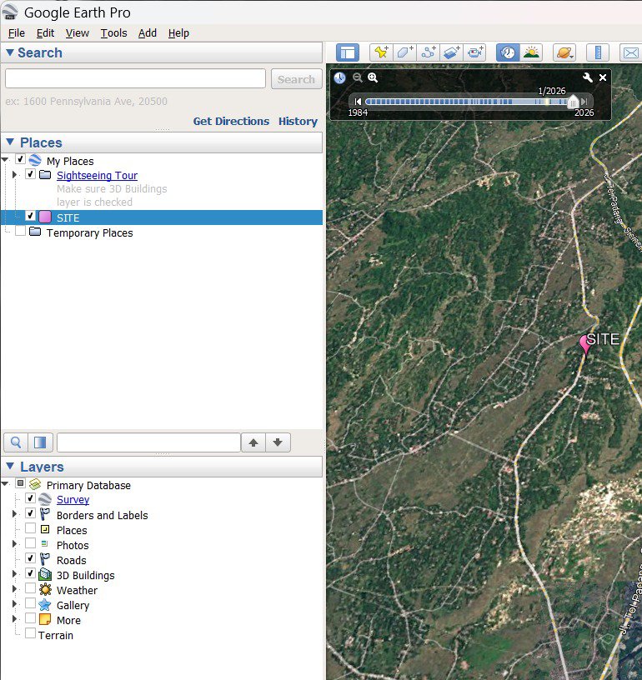Open the ruler measuring tool
Image resolution: width=642 pixels, height=680 pixels.
tap(598, 52)
